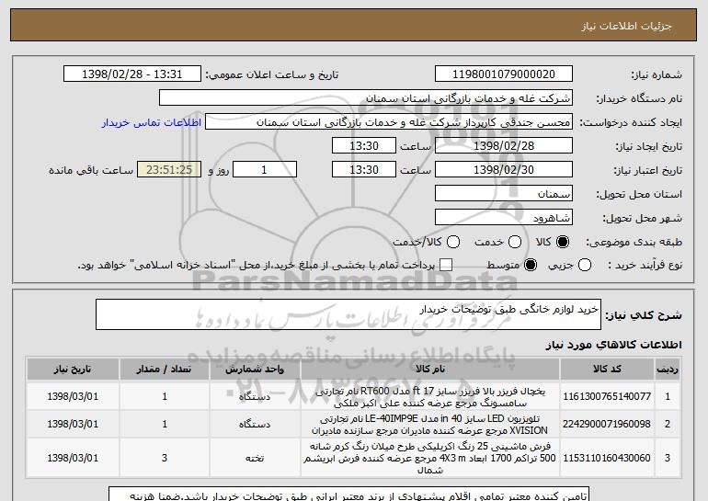Click the buyer organization name field
Screen dimensions: 708x501
366,98
